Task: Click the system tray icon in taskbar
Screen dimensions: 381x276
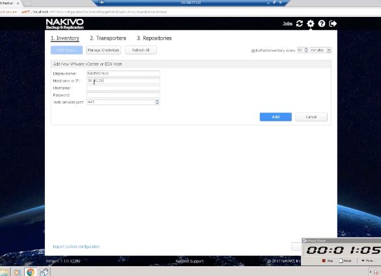Action: (x=376, y=272)
